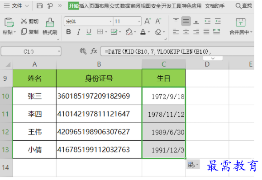
Task: Click the Save icon in the quick toolbar
Action: pyautogui.click(x=40, y=6)
